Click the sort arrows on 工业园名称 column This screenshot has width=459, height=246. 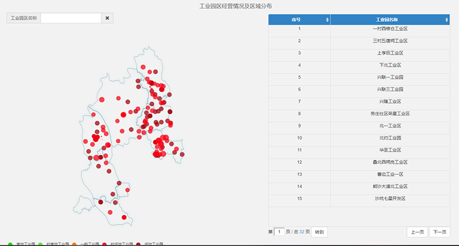[x=446, y=20]
